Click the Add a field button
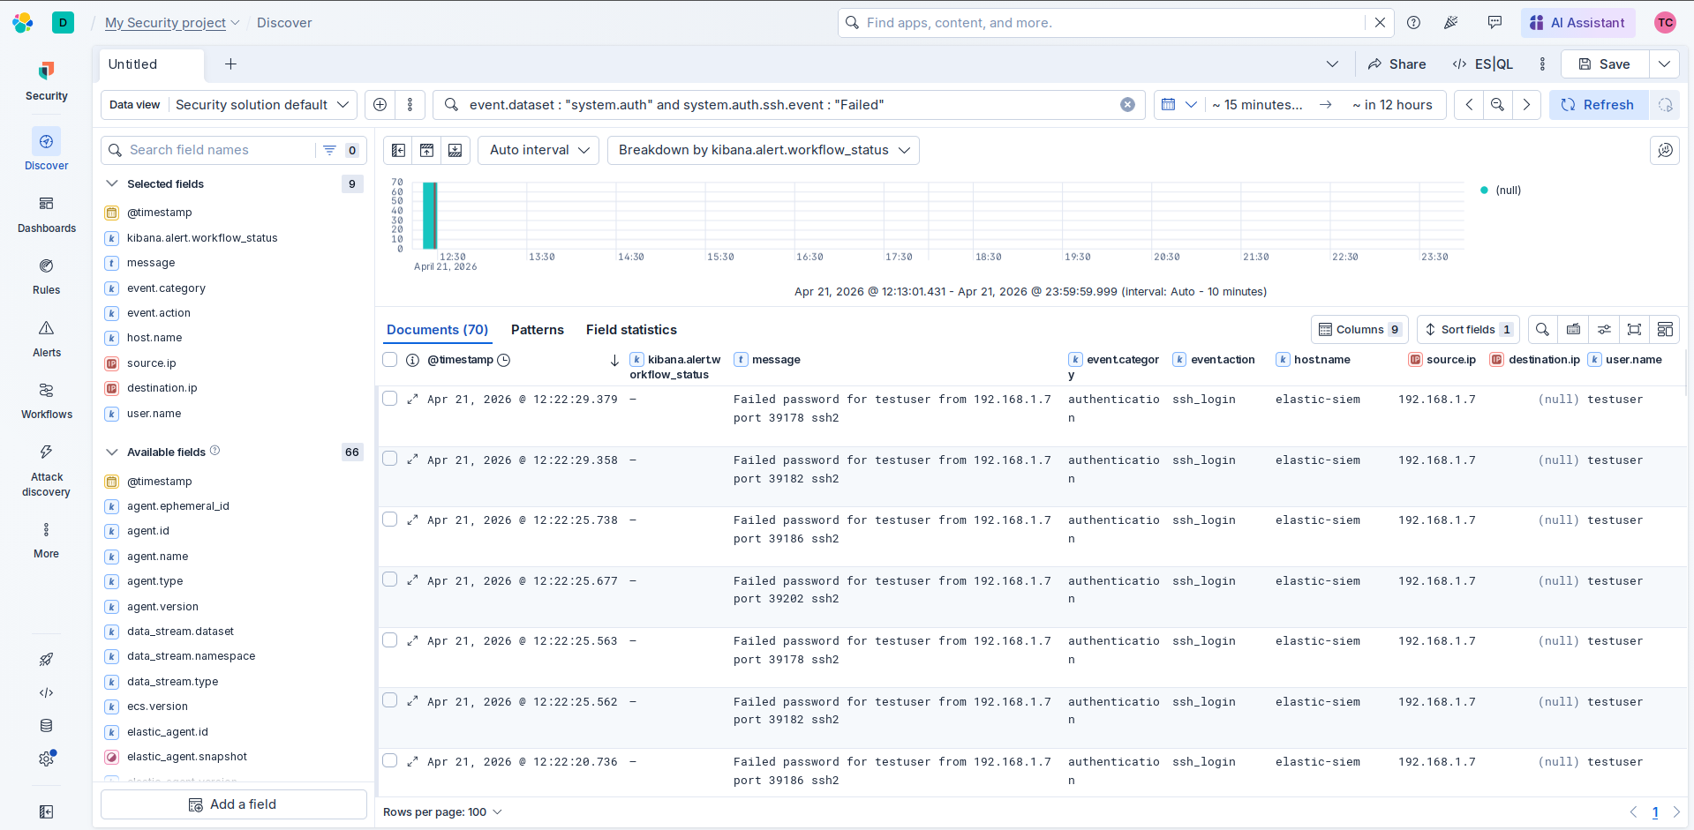Viewport: 1694px width, 830px height. click(234, 804)
